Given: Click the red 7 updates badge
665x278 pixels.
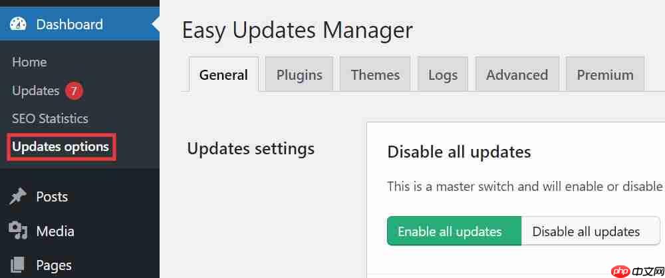Looking at the screenshot, I should (74, 91).
